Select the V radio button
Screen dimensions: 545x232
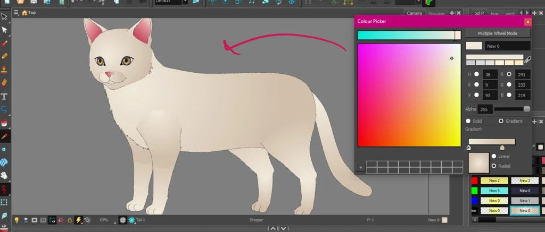pos(476,95)
